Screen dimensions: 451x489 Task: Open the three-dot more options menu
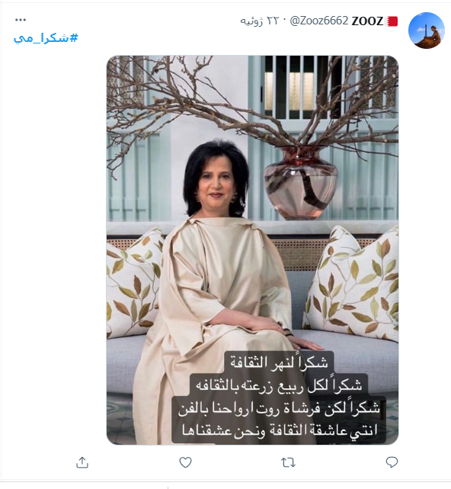[21, 20]
